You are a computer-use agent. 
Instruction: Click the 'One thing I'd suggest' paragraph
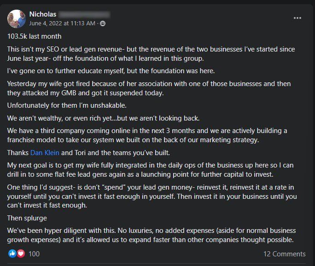coord(152,197)
